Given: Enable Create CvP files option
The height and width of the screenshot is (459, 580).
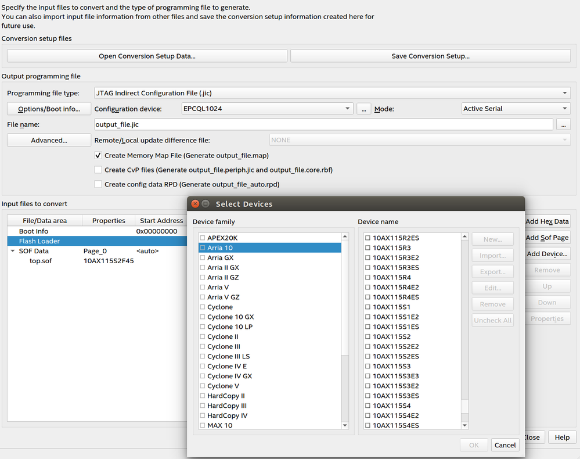Looking at the screenshot, I should 98,170.
